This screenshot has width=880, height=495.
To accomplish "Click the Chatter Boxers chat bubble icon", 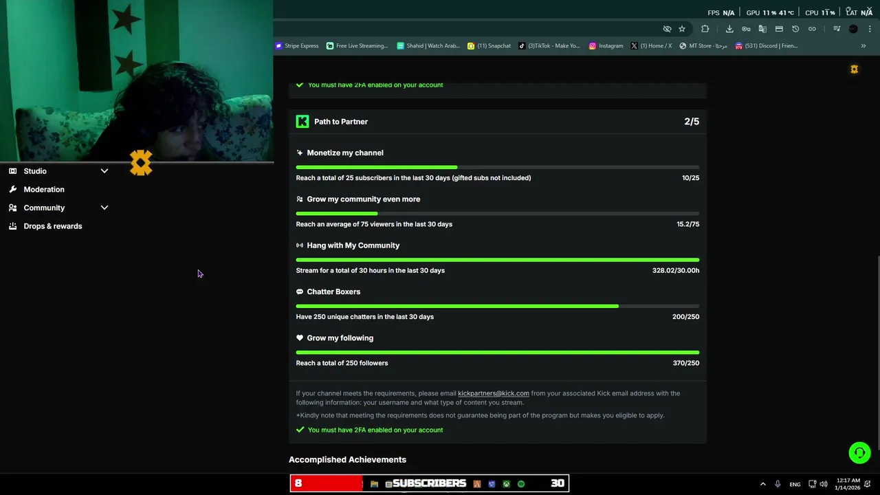I will click(300, 291).
